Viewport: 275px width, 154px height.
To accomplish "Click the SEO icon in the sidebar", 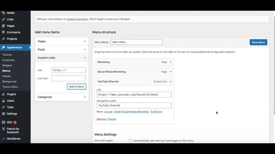I will pyautogui.click(x=3, y=122).
